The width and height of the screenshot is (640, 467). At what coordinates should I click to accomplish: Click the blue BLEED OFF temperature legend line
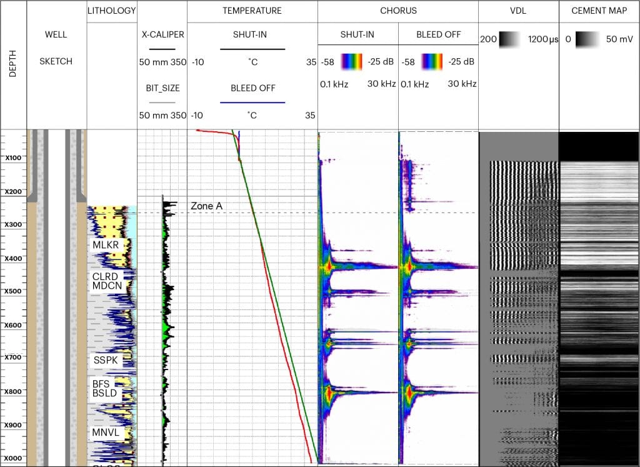252,102
